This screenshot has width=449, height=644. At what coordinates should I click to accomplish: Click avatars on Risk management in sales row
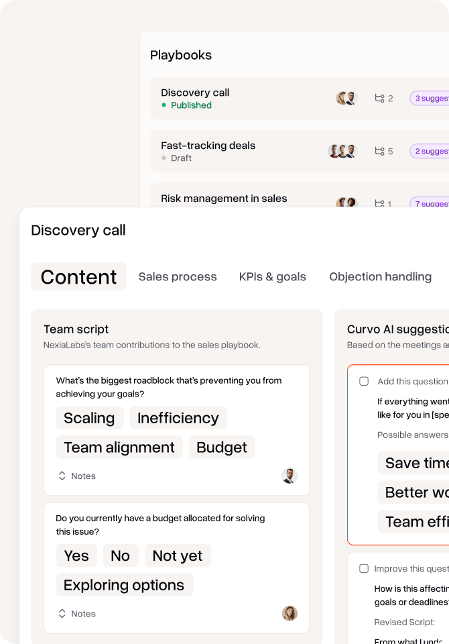tap(346, 203)
